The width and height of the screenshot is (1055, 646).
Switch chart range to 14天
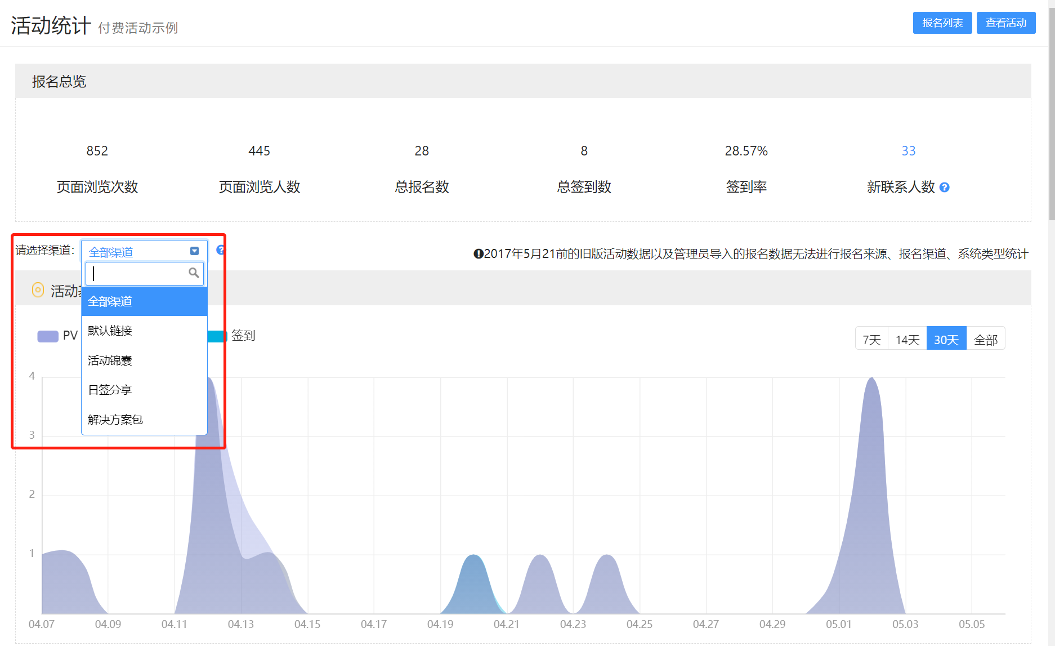907,340
